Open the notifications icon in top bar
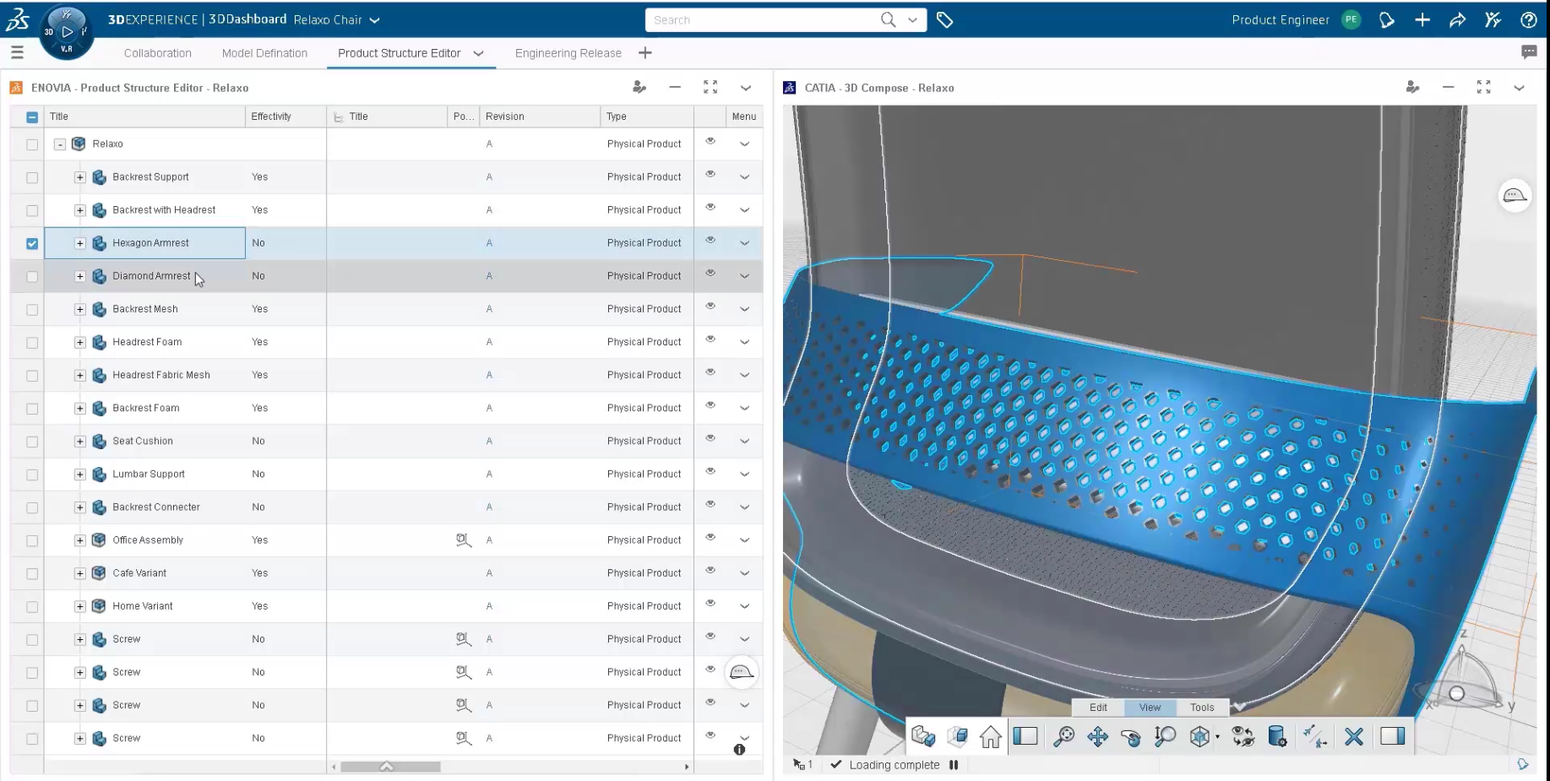The height and width of the screenshot is (781, 1550). [1387, 20]
